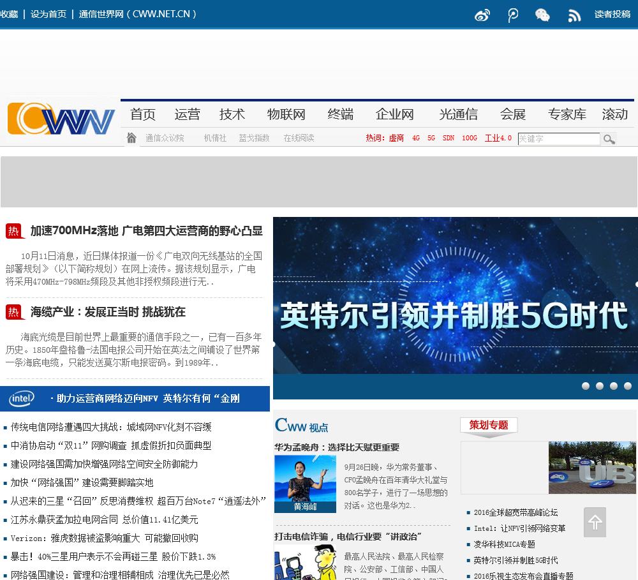Open article 从迟来的三星“召回”反思消费维权

[138, 501]
